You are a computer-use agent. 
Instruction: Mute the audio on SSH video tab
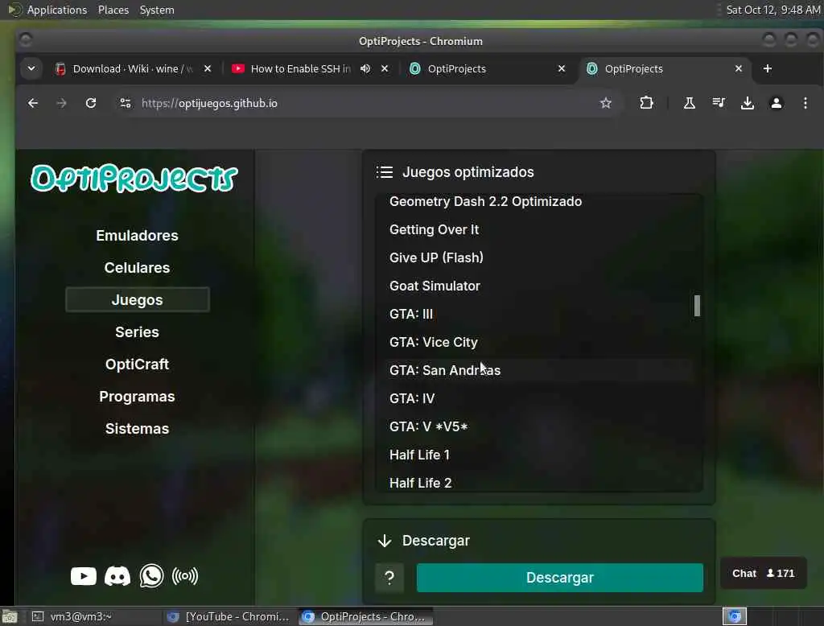(x=365, y=69)
